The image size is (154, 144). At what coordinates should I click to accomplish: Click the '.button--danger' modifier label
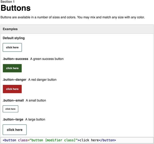[14, 80]
